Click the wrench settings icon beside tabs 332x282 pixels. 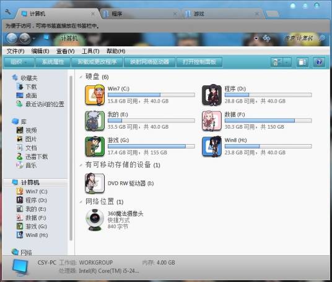[x=8, y=12]
